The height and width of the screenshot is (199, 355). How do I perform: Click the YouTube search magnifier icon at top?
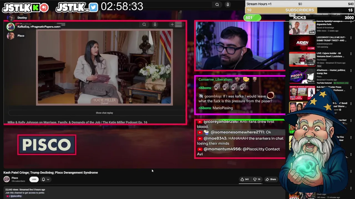click(217, 4)
